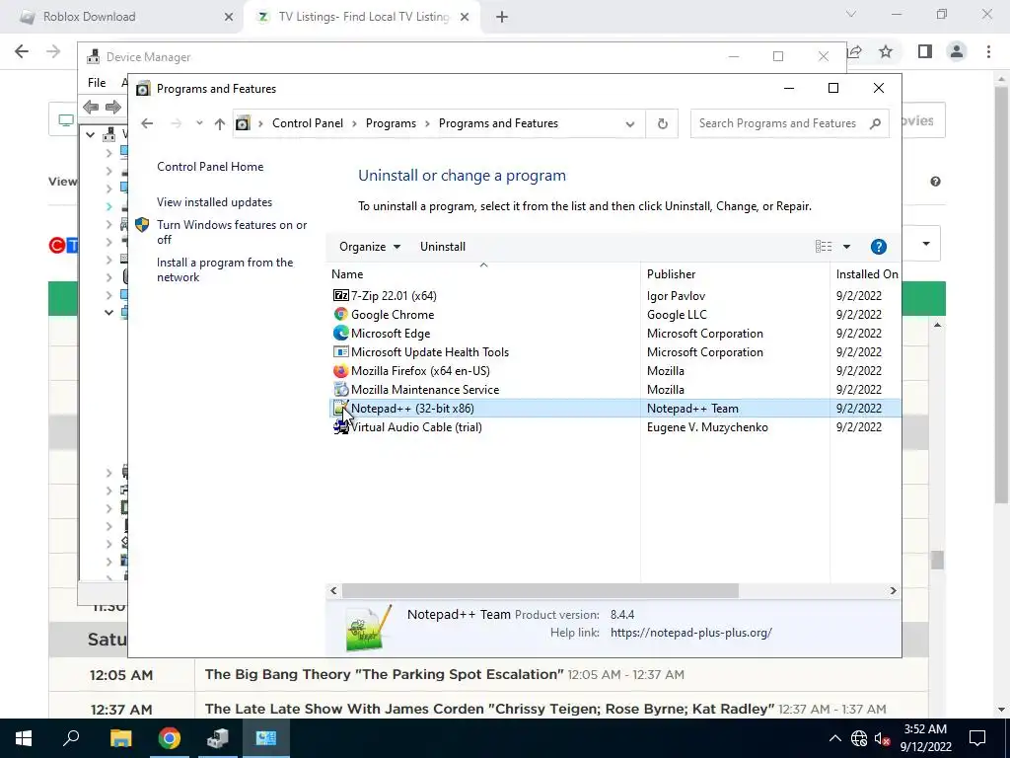
Task: Select Mozilla Maintenance Service icon
Action: coord(340,389)
